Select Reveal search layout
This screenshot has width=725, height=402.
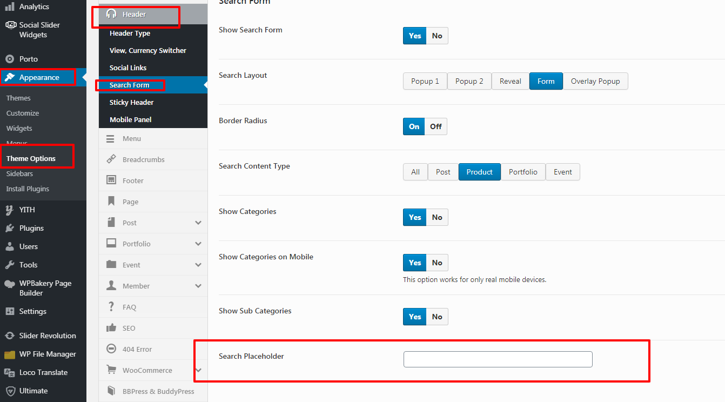[x=511, y=81]
